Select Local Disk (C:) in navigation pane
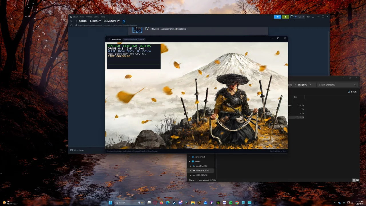This screenshot has height=206, width=366. pos(200,166)
